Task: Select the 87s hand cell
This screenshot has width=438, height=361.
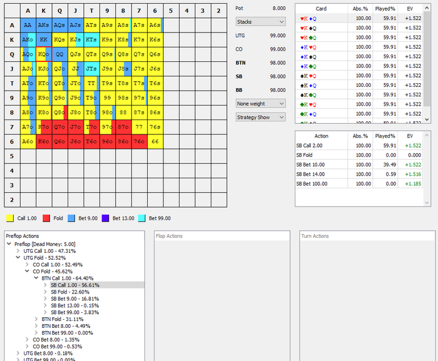Action: [x=140, y=113]
